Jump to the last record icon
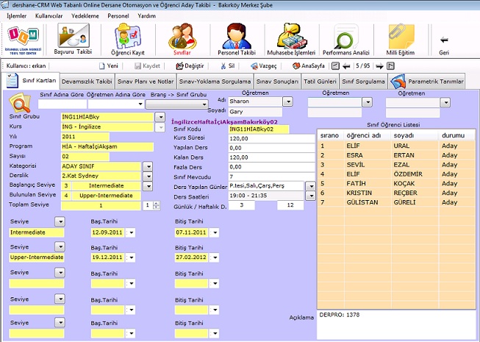 390,66
